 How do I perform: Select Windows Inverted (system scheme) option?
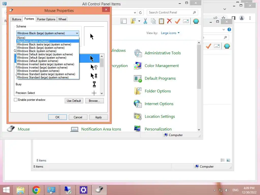[x=48, y=71]
